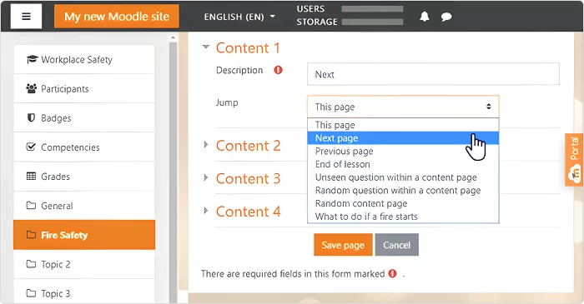The width and height of the screenshot is (584, 304).
Task: Open notifications bell icon
Action: (x=424, y=17)
